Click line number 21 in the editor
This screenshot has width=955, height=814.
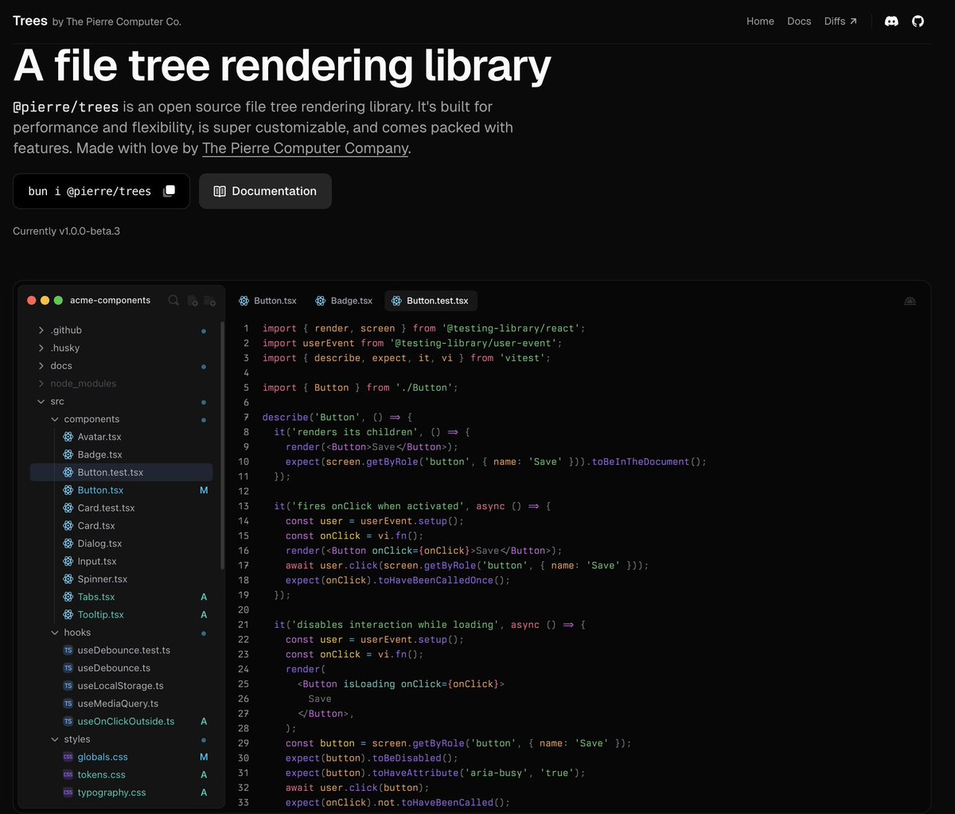coord(244,625)
